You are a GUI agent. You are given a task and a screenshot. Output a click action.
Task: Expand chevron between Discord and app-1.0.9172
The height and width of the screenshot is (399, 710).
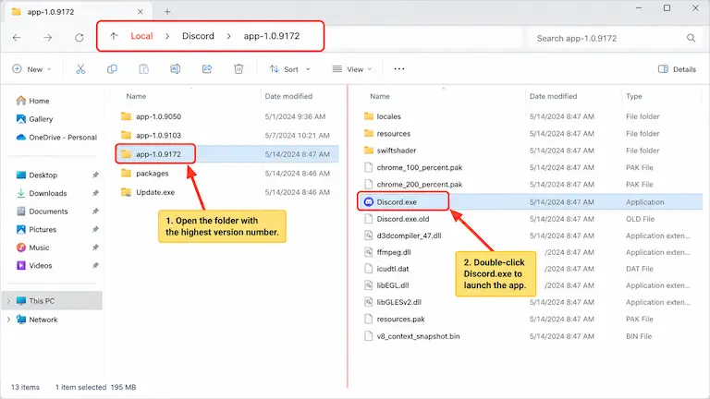click(x=228, y=36)
